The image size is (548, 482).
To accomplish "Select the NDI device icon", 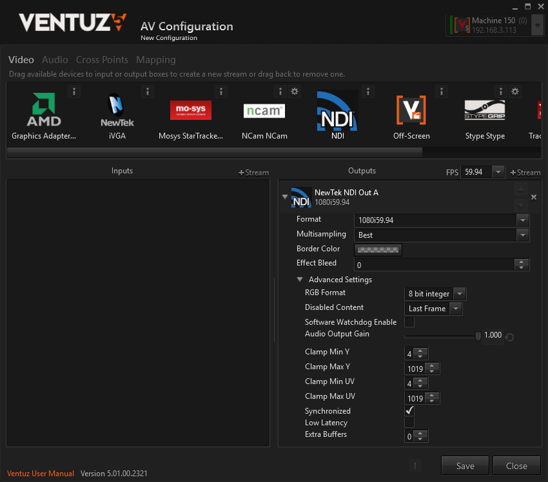I will tap(337, 111).
